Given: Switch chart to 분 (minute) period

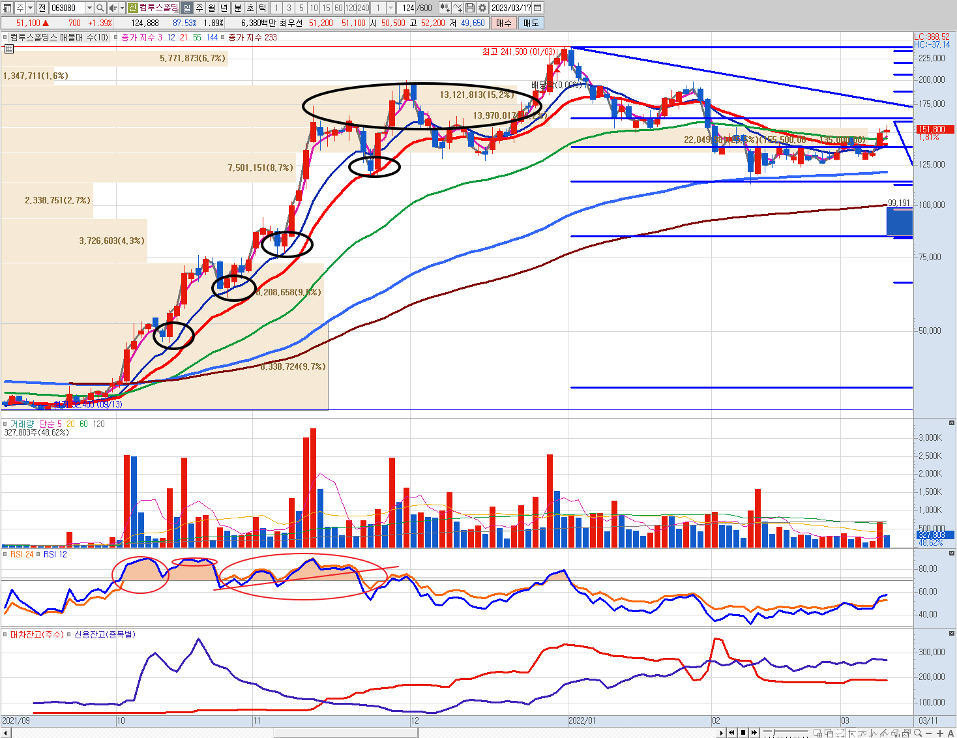Looking at the screenshot, I should 237,8.
